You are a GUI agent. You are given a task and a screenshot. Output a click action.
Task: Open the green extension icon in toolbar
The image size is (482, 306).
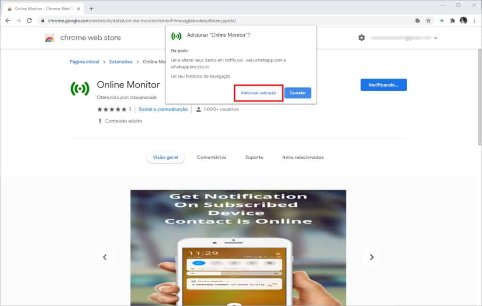[x=442, y=21]
